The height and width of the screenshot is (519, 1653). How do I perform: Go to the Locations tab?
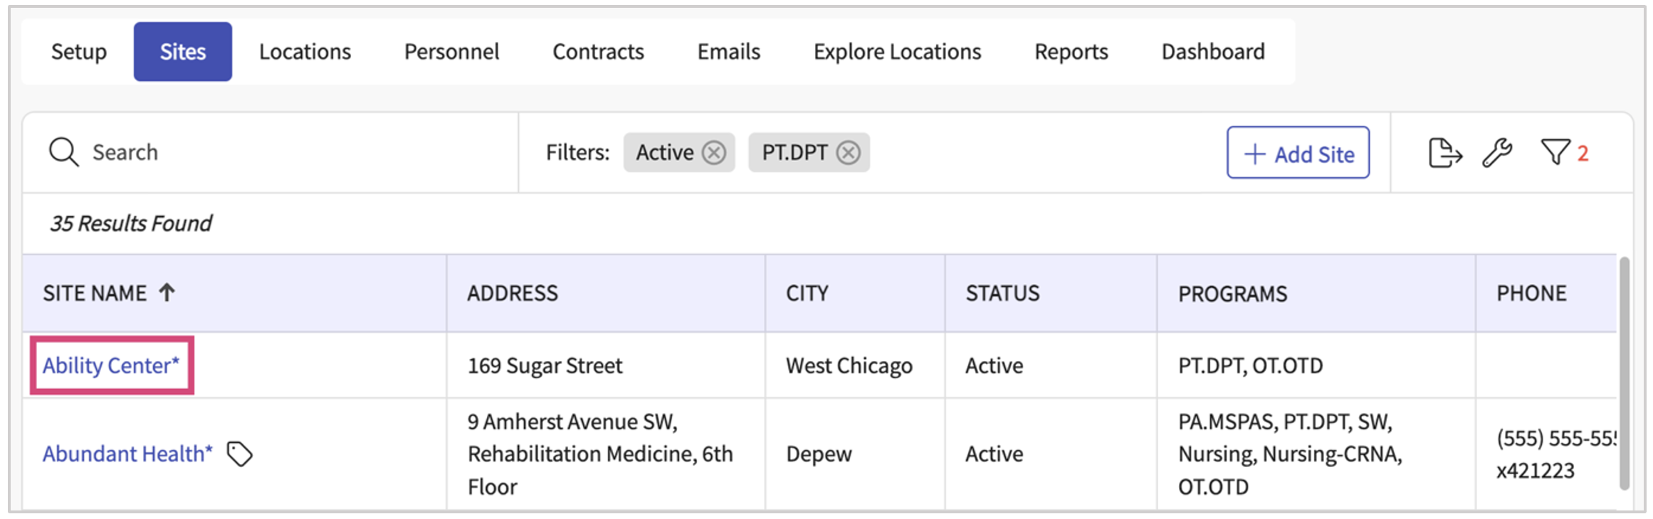pyautogui.click(x=305, y=52)
